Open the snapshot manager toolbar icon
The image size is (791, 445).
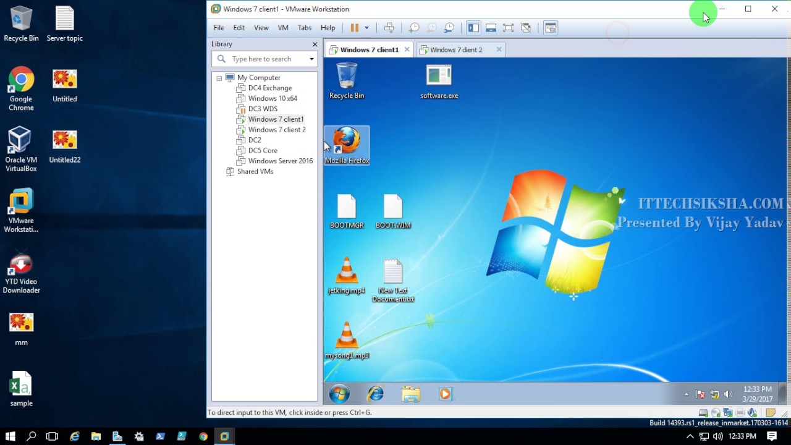(449, 28)
